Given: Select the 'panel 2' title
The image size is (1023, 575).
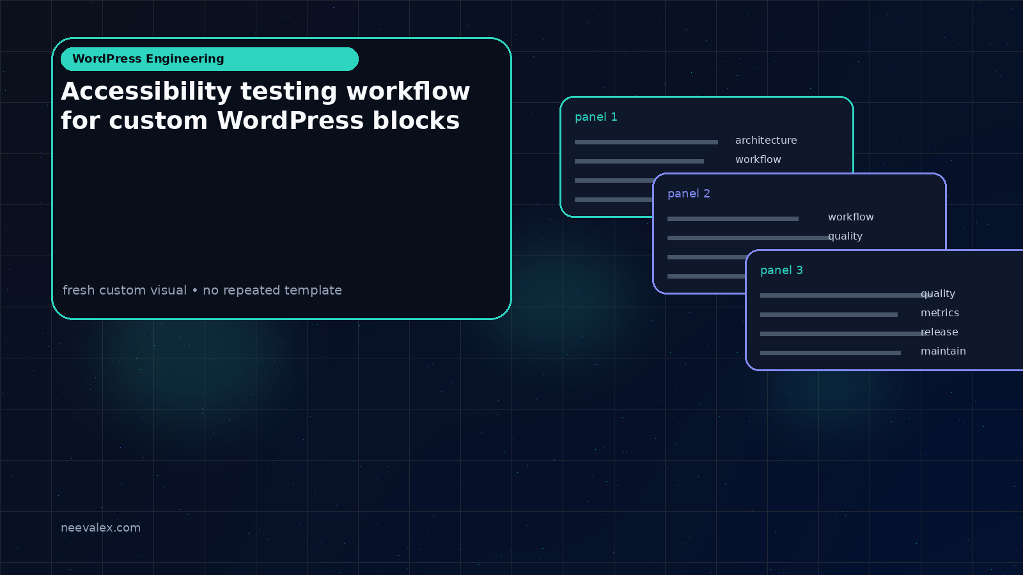Looking at the screenshot, I should (689, 194).
